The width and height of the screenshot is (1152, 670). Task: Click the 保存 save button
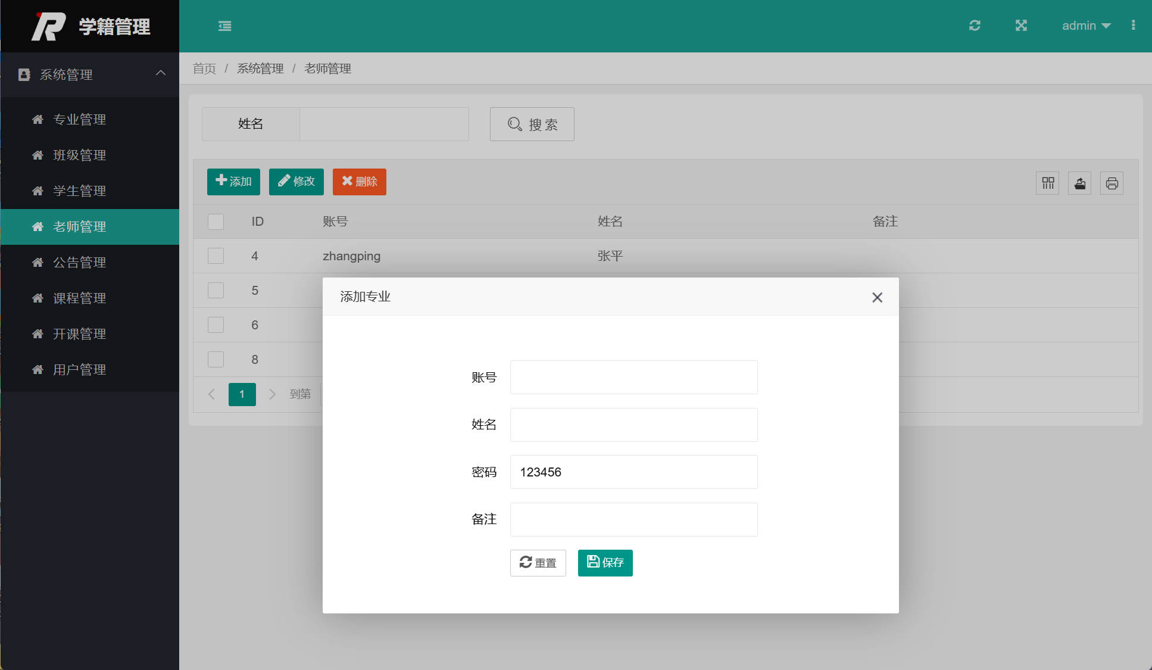[x=605, y=563]
